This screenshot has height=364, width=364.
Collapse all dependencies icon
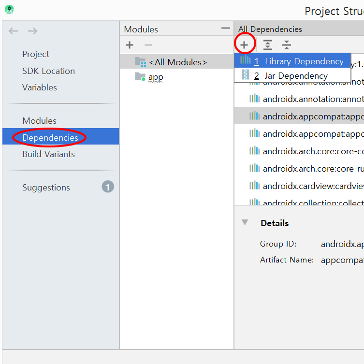(287, 45)
